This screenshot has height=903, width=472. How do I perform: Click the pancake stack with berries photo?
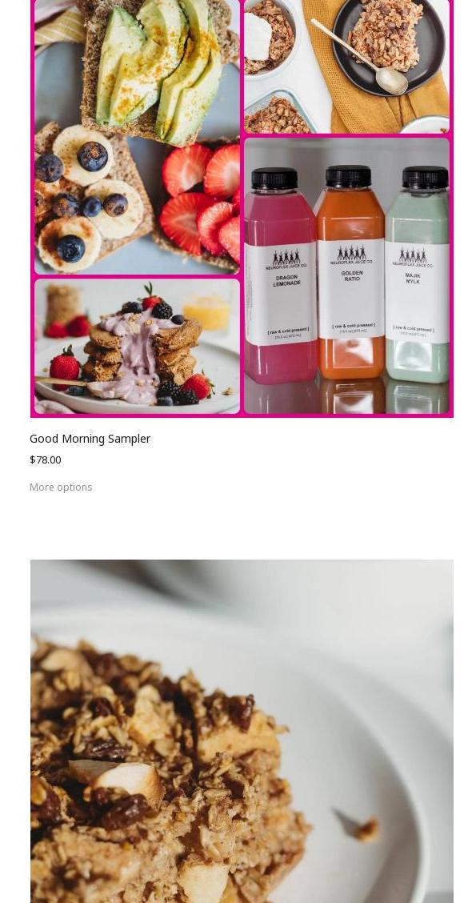tap(137, 346)
